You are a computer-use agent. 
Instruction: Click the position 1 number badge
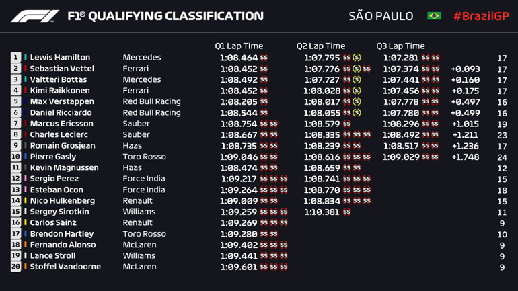click(x=15, y=58)
